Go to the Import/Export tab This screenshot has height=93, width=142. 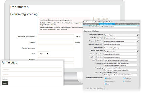135,24
